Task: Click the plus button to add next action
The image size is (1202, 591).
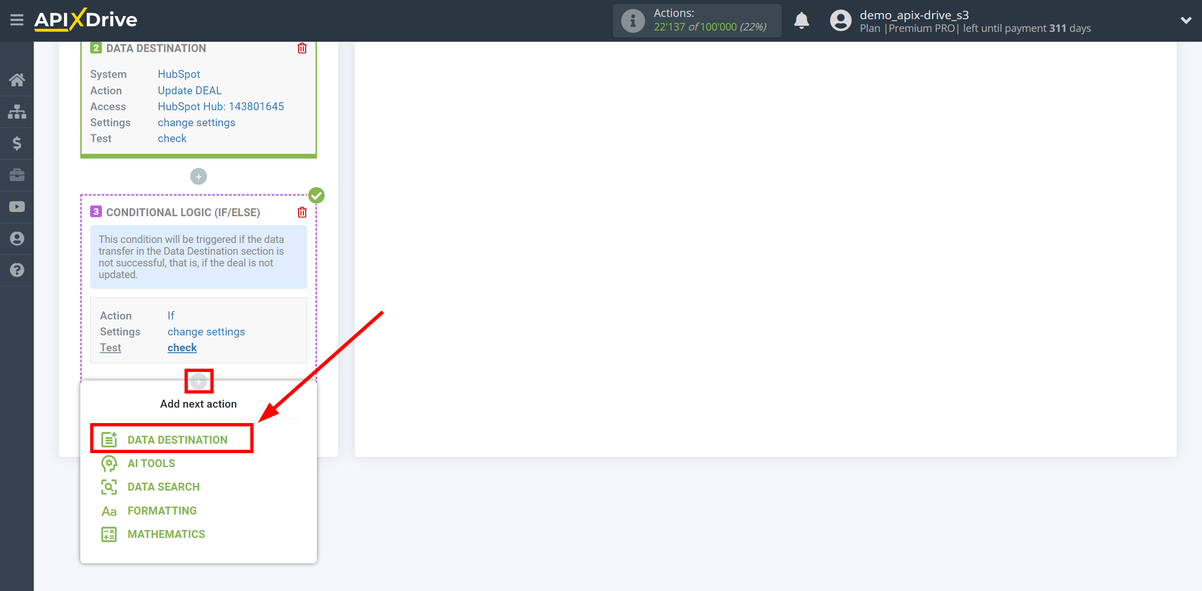Action: click(198, 381)
